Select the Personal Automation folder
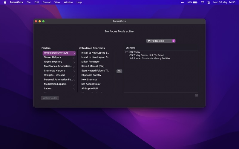The image size is (239, 149). [x=59, y=80]
